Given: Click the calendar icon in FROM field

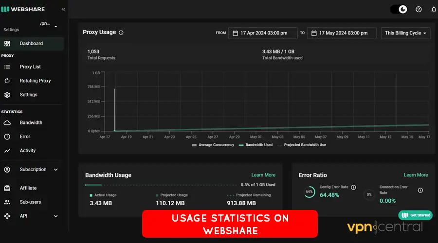Looking at the screenshot, I should [x=235, y=33].
